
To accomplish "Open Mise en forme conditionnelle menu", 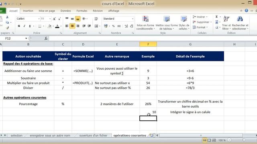I will coord(145,23).
